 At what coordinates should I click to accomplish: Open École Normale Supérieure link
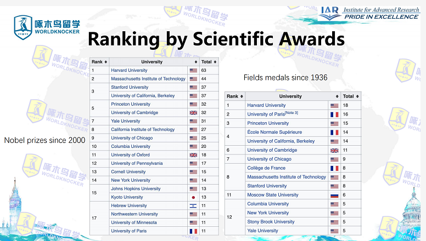coord(274,132)
